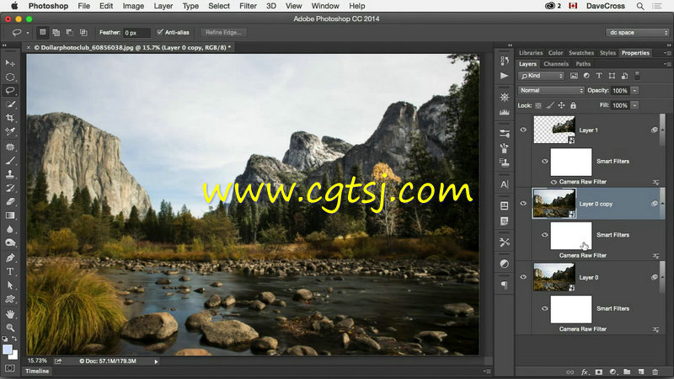Click the Create a new layer icon

coord(641,371)
